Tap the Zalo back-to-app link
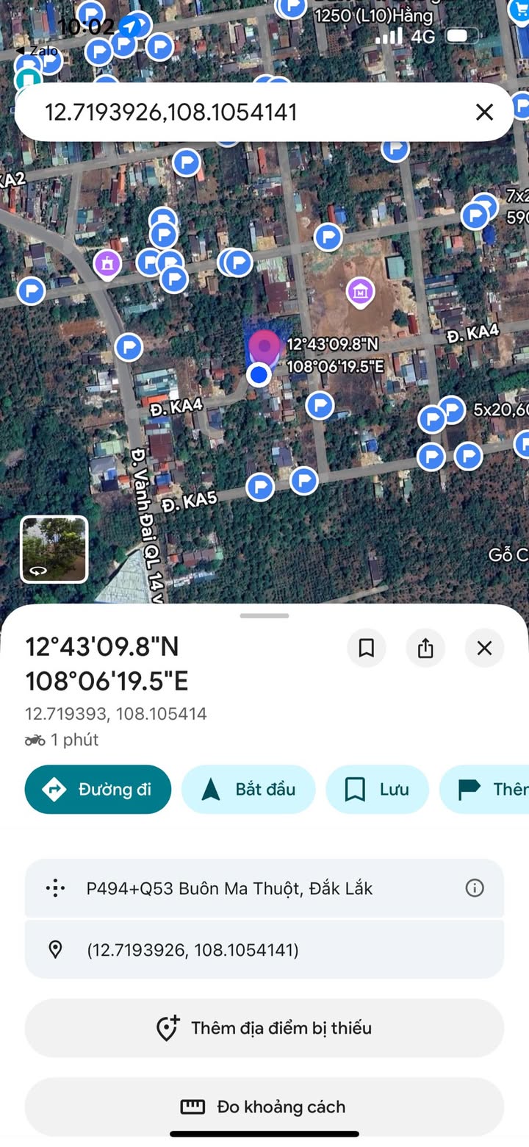The width and height of the screenshot is (529, 1147). coord(37,50)
